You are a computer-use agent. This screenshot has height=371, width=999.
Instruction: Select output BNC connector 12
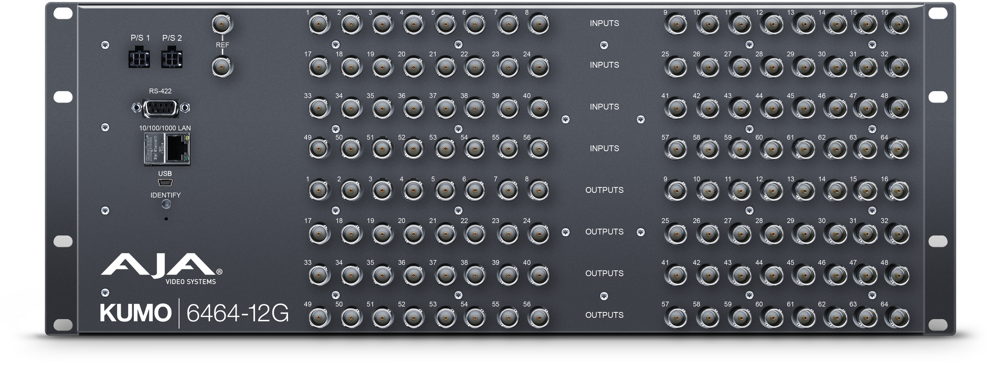pos(772,191)
